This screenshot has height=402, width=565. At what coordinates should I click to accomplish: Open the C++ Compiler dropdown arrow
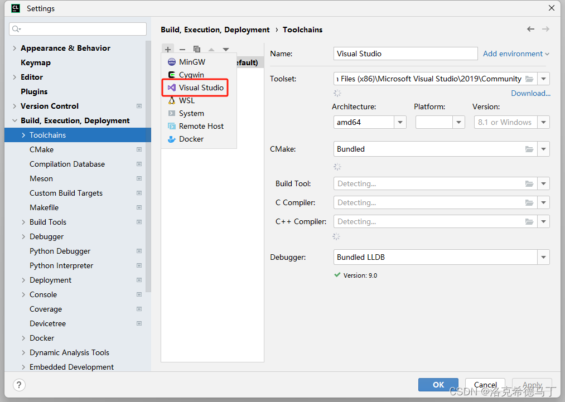pyautogui.click(x=543, y=221)
